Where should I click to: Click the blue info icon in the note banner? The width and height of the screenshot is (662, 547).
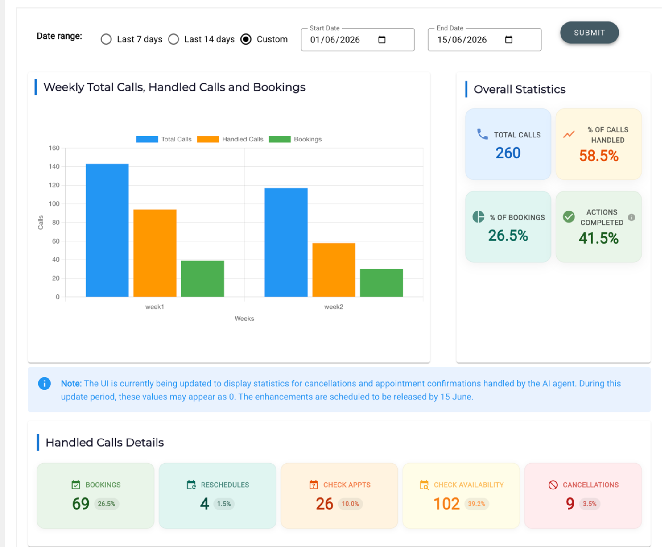[x=44, y=383]
